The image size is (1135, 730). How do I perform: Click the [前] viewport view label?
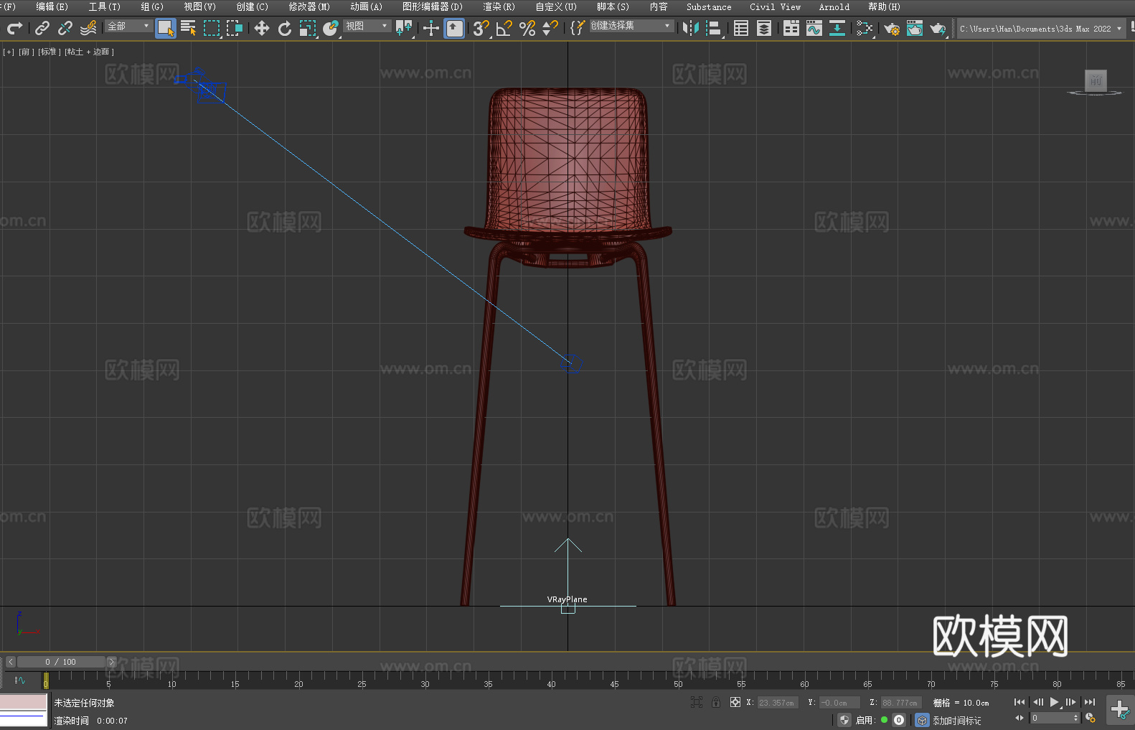point(26,52)
